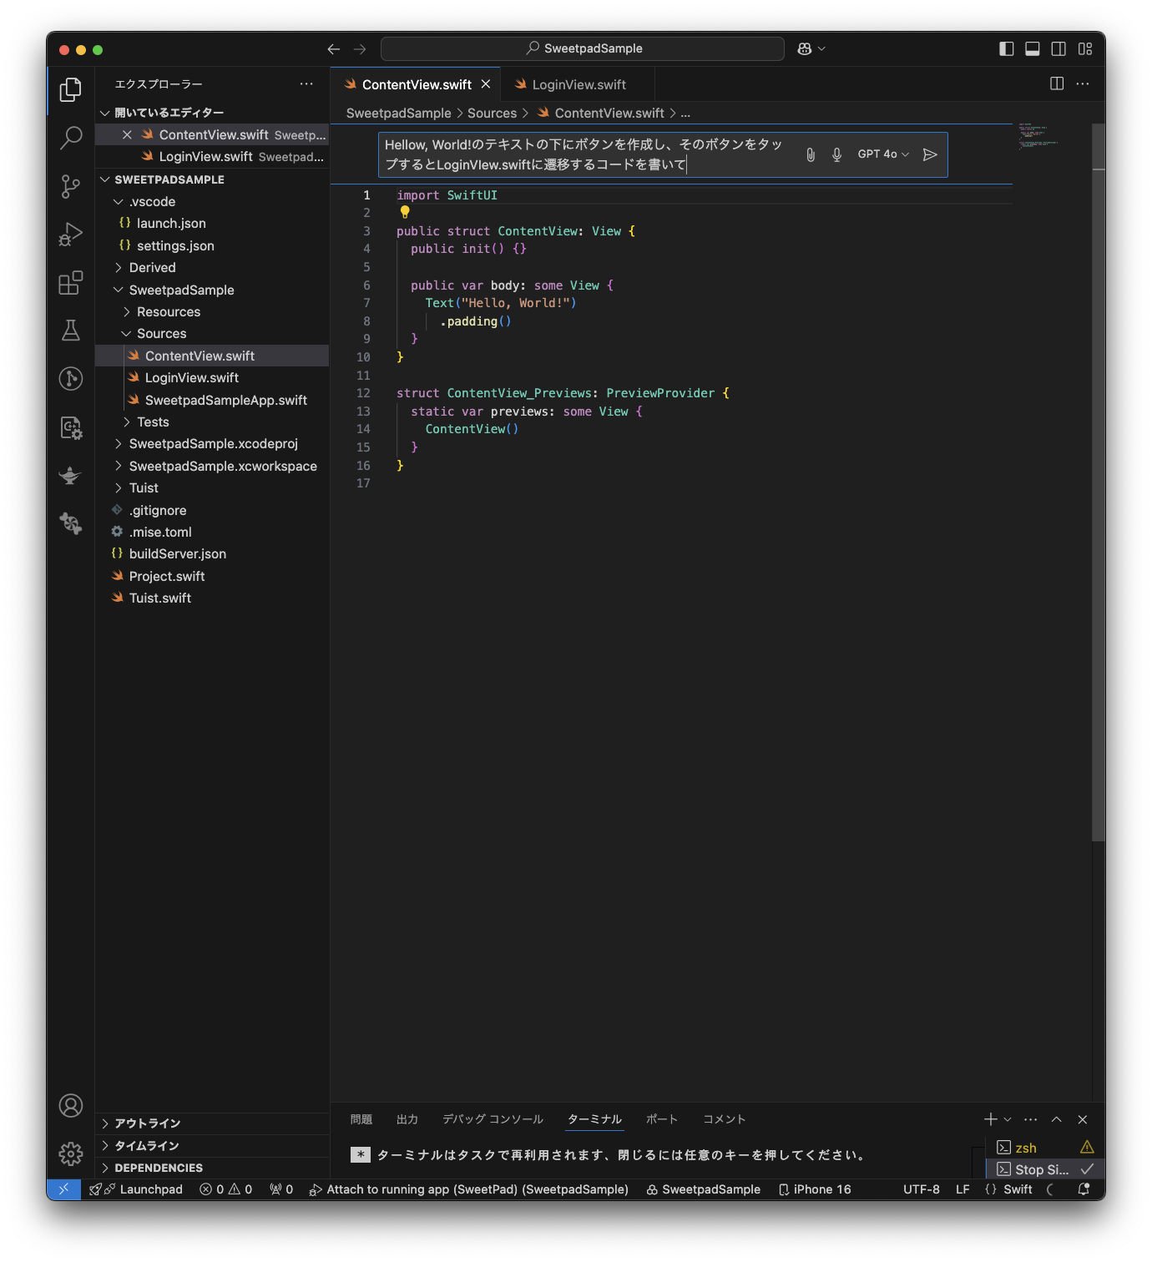This screenshot has width=1152, height=1262.
Task: Select iPhone 16 destination in status bar
Action: (821, 1189)
